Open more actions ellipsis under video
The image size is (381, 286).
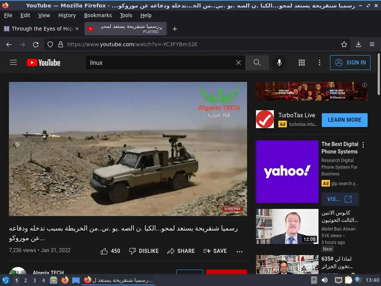tap(240, 251)
